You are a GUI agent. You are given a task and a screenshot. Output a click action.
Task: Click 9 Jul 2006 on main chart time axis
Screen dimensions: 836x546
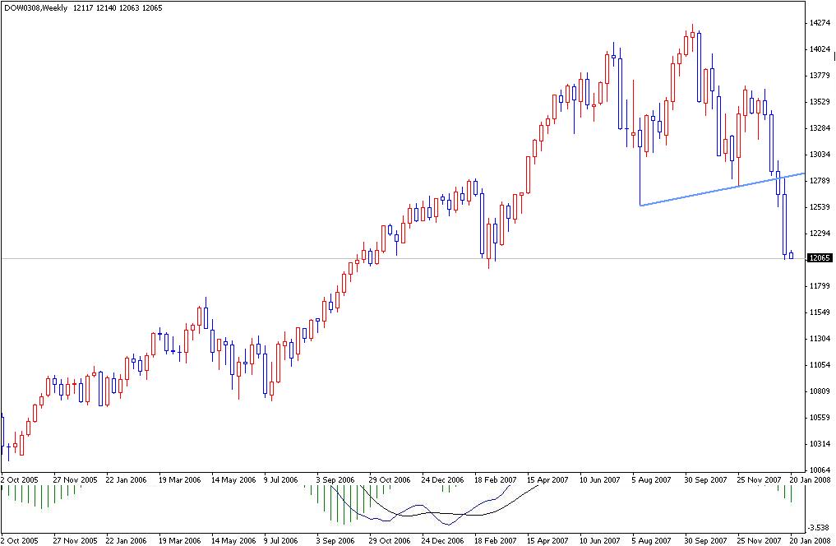pos(281,480)
